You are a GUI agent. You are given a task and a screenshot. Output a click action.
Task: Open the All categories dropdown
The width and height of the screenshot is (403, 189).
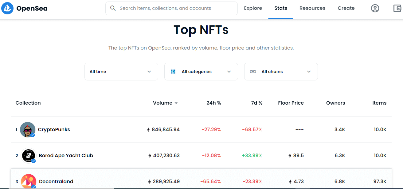coord(201,71)
